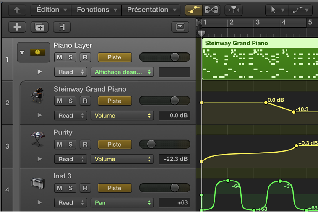Open Inst 3 Read automation mode menu
Viewport: 318px width, 212px height.
[70, 203]
